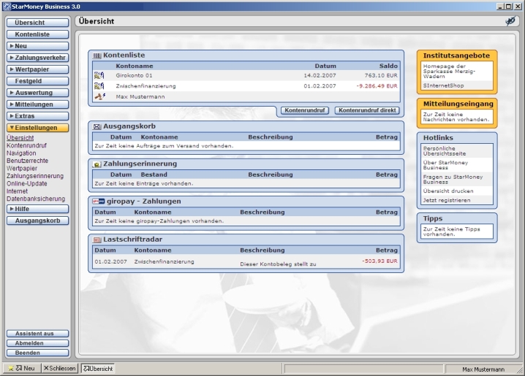Click the giropay logo icon

(x=97, y=202)
